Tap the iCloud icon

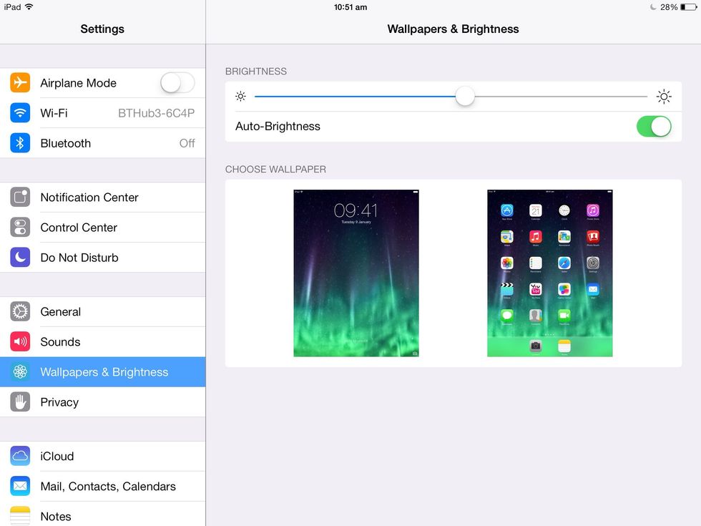point(19,456)
